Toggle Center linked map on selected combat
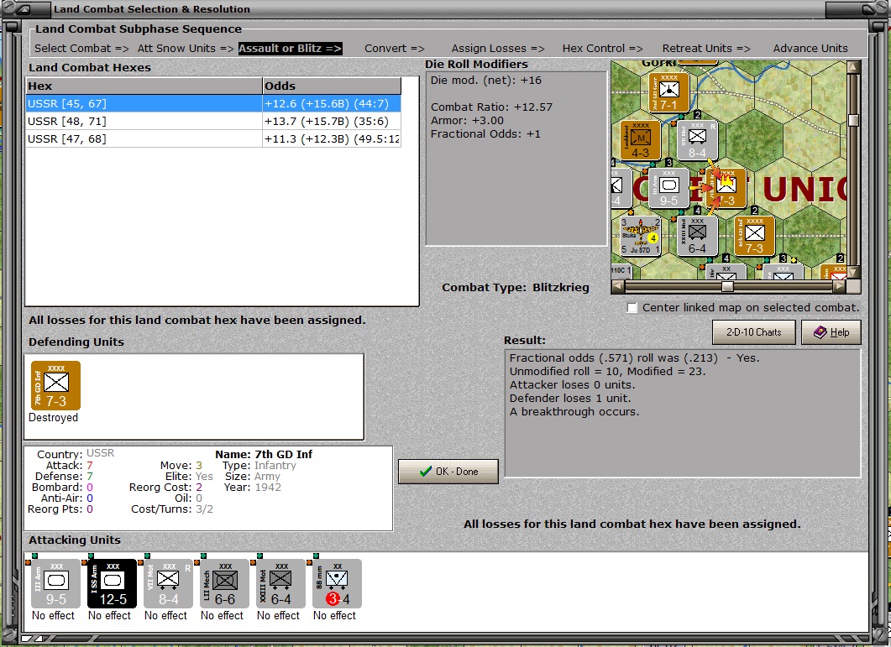The height and width of the screenshot is (647, 891). coord(632,308)
